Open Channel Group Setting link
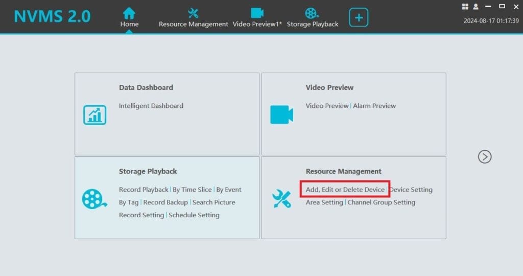This screenshot has width=523, height=276. point(381,202)
